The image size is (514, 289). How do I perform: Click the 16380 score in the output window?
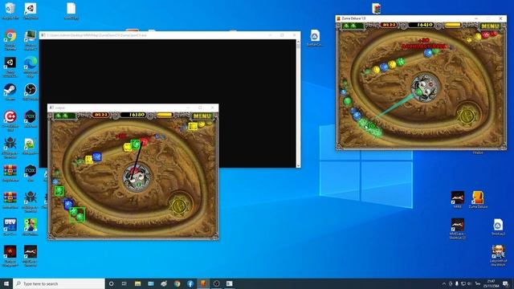137,115
